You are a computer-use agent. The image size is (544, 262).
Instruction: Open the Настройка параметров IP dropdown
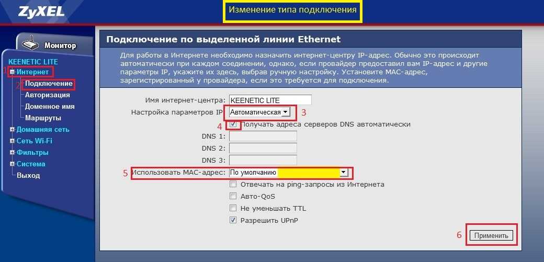click(x=259, y=112)
